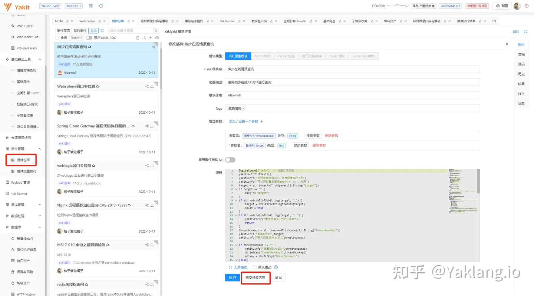The height and width of the screenshot is (296, 534).
Task: Click plus icon beside 添加 / 设置一个参数
Action: coord(261,122)
